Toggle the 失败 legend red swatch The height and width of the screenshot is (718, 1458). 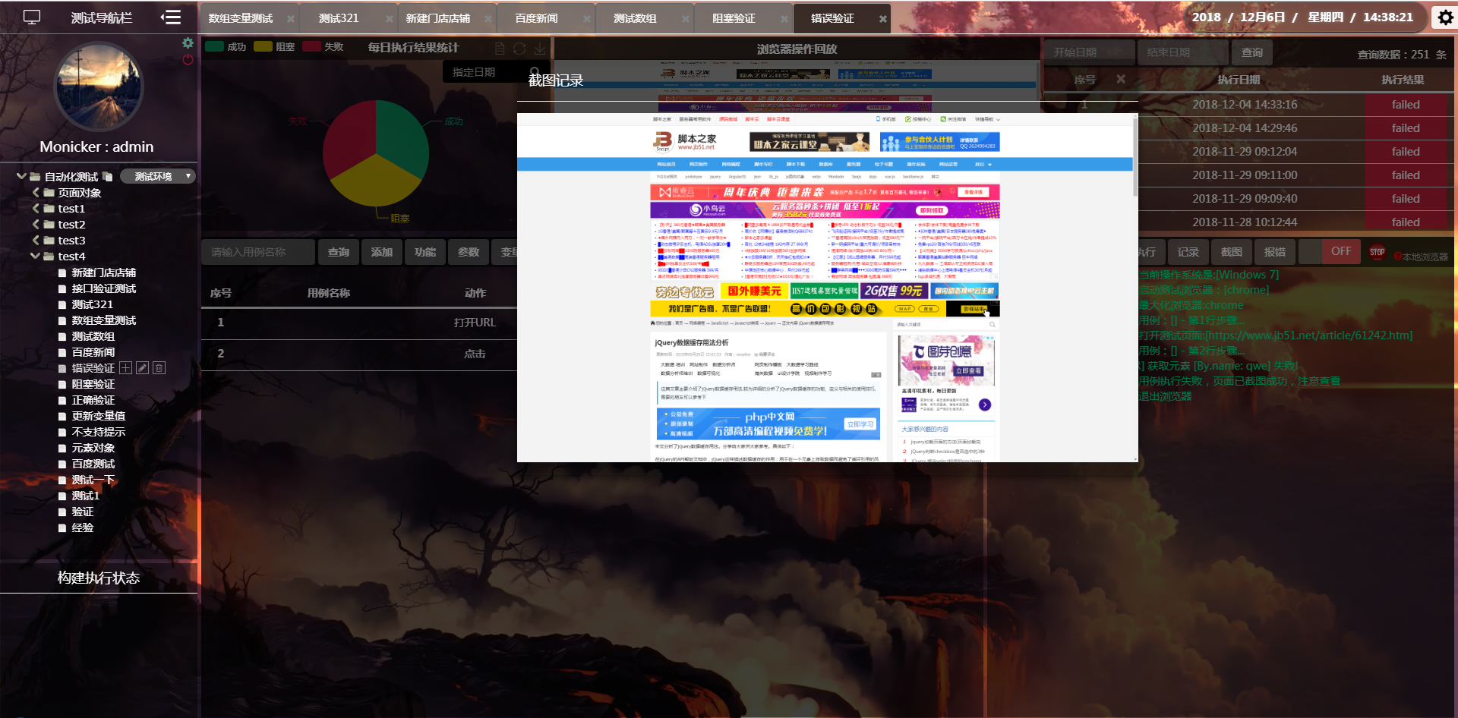(x=311, y=46)
